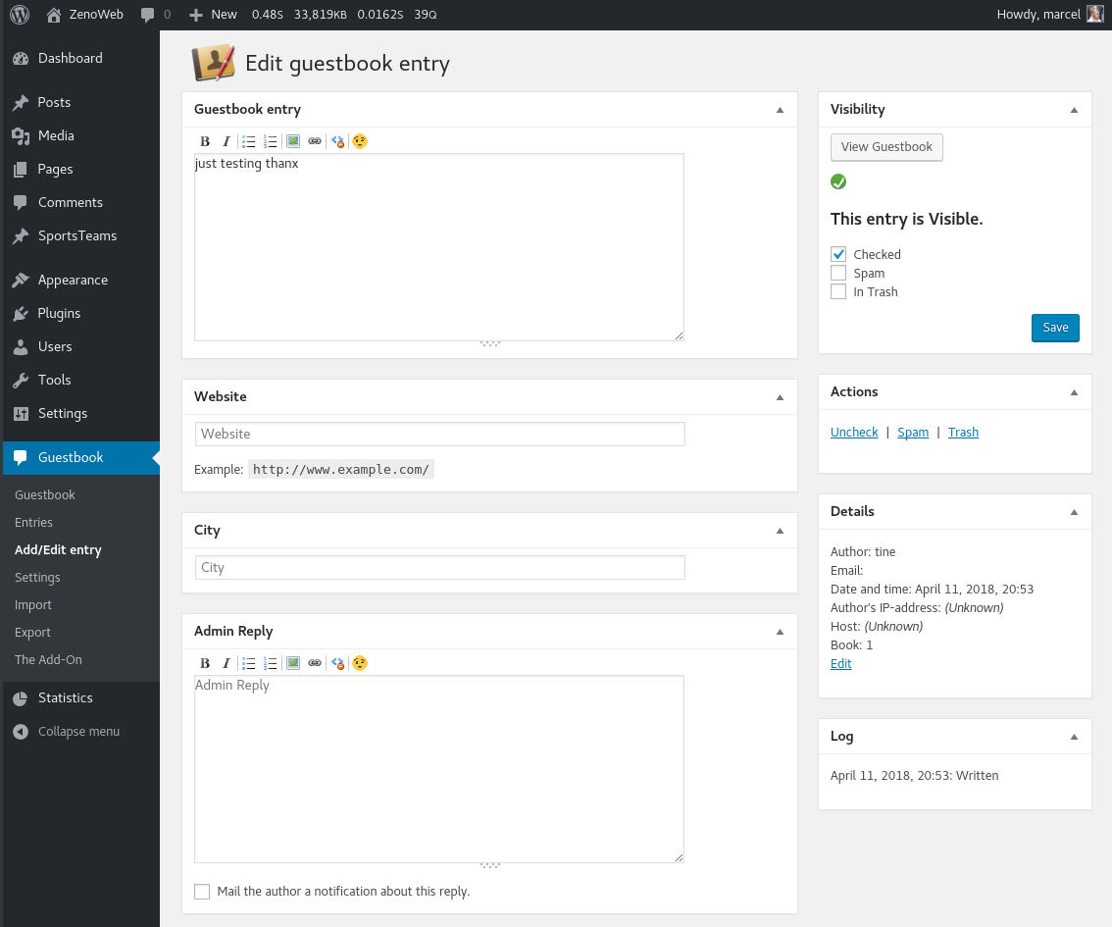Viewport: 1112px width, 927px height.
Task: Collapse the Details panel
Action: 1074,512
